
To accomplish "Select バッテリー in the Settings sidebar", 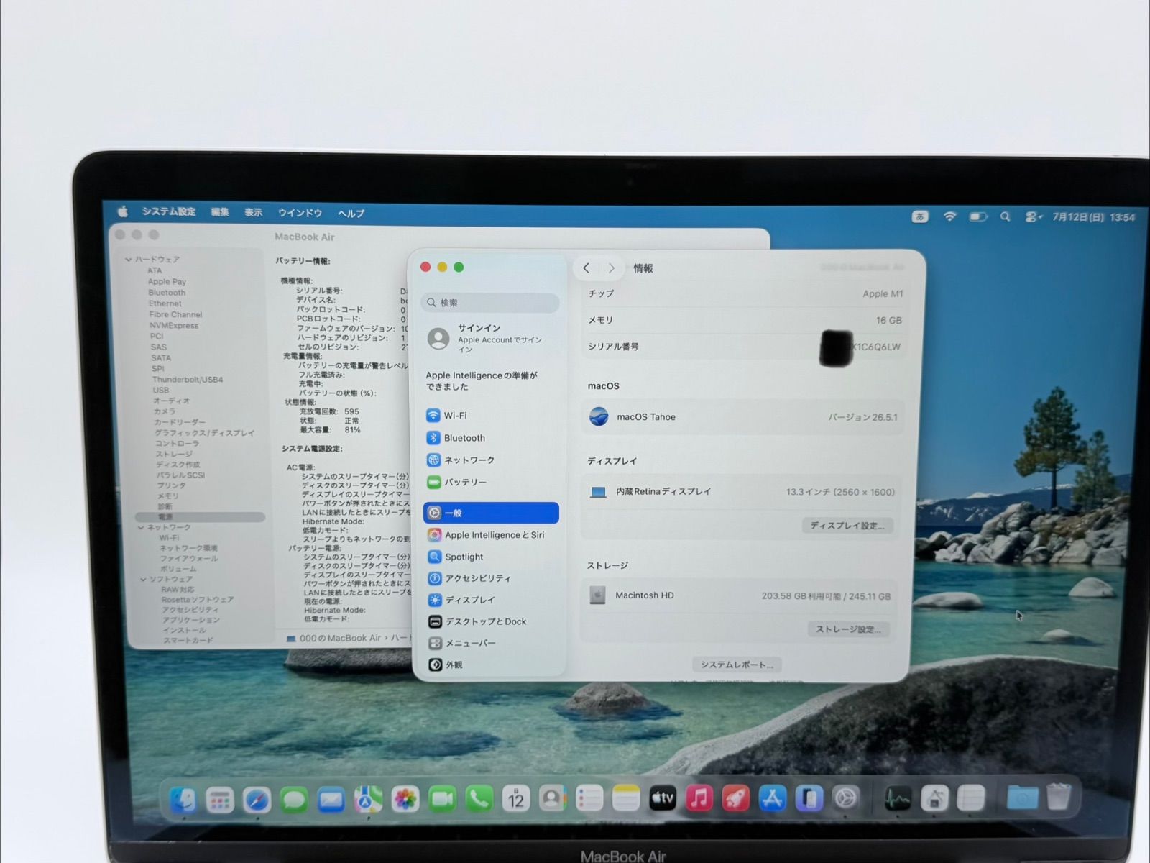I will (491, 482).
